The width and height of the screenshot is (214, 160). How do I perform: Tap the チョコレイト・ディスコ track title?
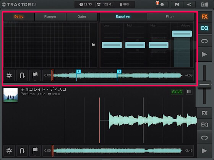[44, 90]
